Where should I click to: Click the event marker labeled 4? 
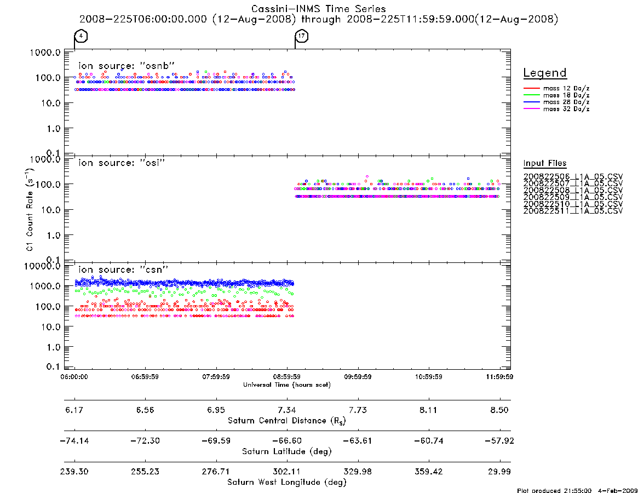[x=81, y=36]
